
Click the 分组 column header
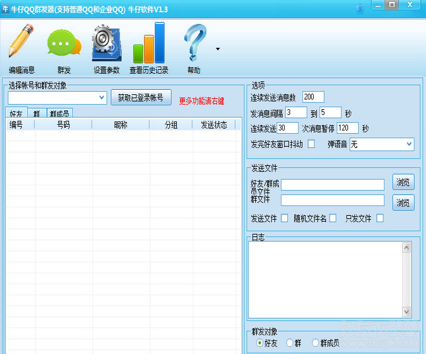click(171, 125)
